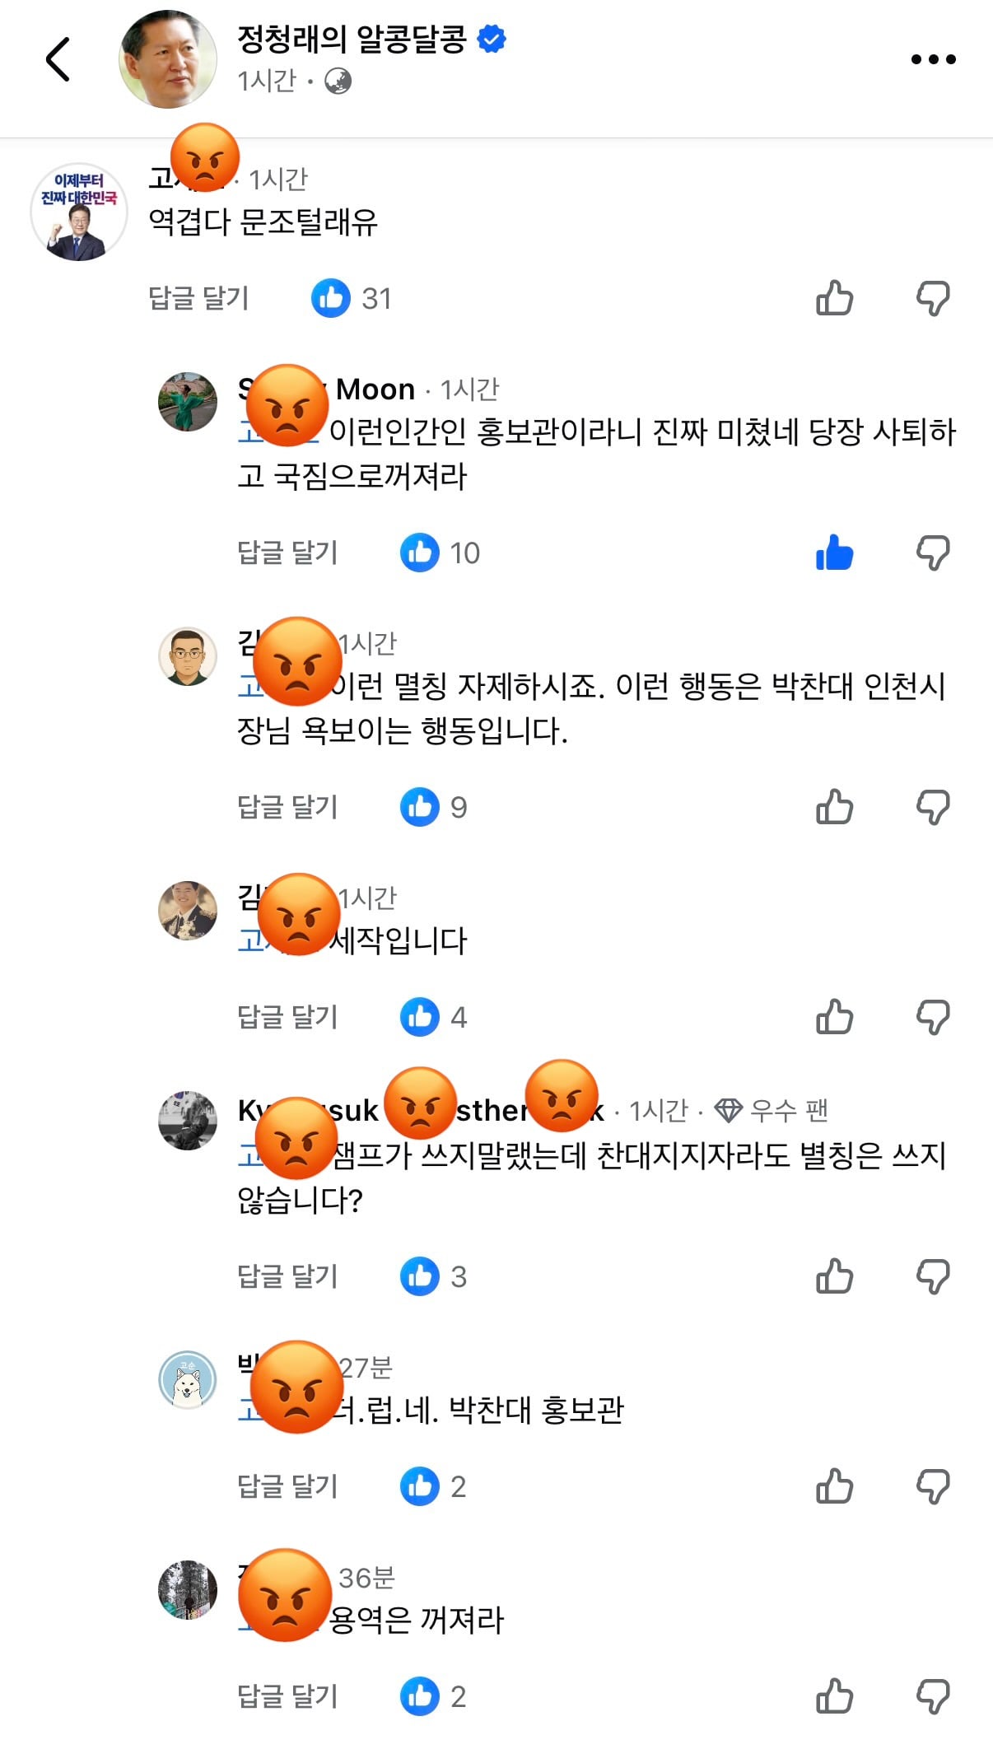Unlike the Moon reply with 10 likes
The image size is (993, 1749).
click(x=834, y=553)
